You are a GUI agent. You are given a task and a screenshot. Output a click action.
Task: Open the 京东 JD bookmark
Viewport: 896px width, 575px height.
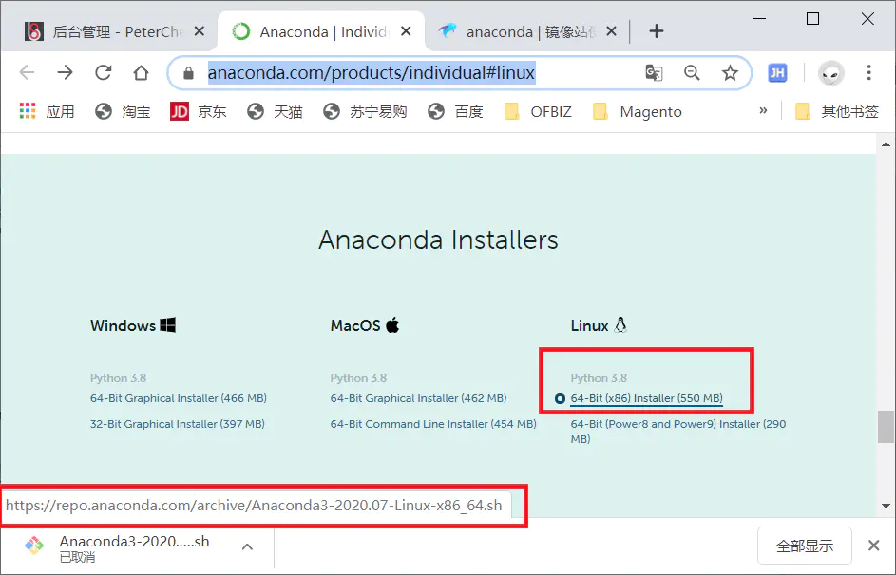coord(199,111)
